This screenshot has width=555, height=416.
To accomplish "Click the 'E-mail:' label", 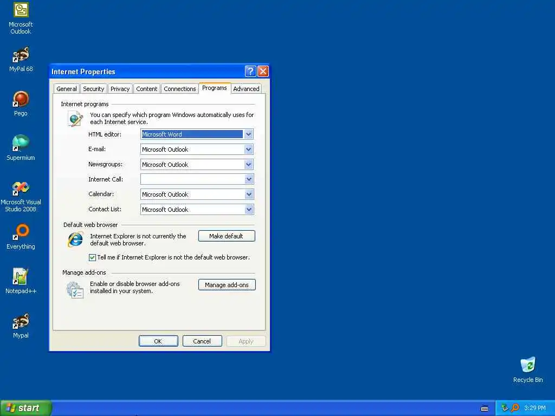I will point(97,149).
